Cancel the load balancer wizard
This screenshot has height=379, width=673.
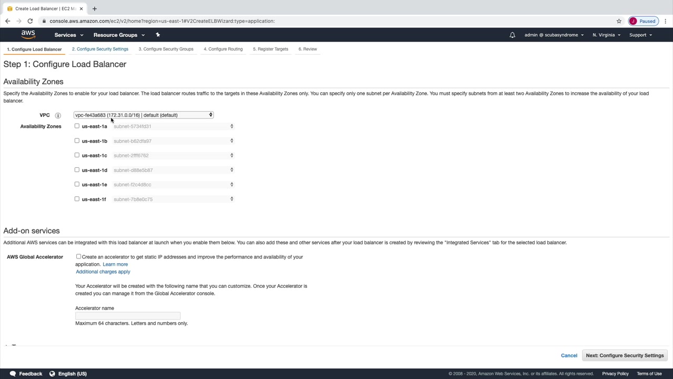pyautogui.click(x=569, y=355)
